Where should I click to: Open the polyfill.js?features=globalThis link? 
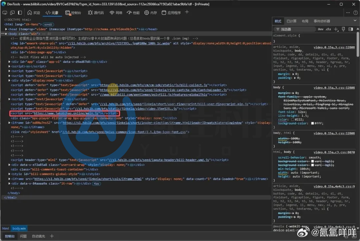(154, 94)
